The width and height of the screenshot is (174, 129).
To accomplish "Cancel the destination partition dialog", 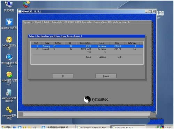I will (x=106, y=76).
